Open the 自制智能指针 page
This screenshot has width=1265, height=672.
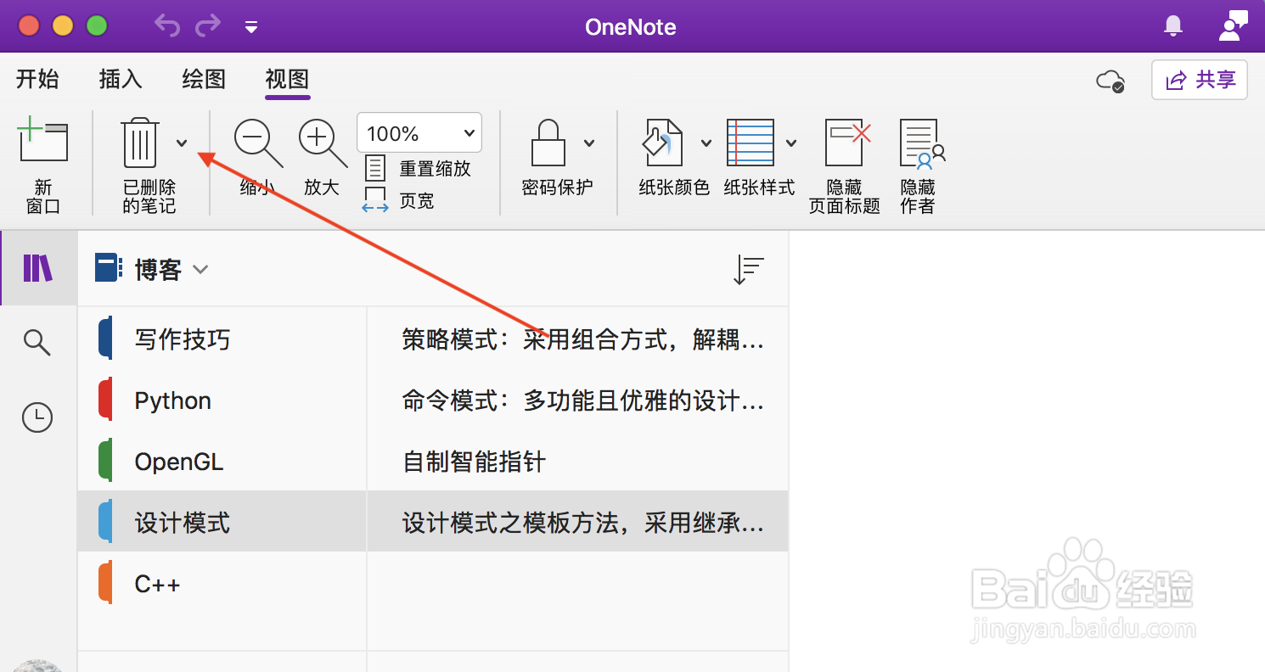tap(578, 462)
